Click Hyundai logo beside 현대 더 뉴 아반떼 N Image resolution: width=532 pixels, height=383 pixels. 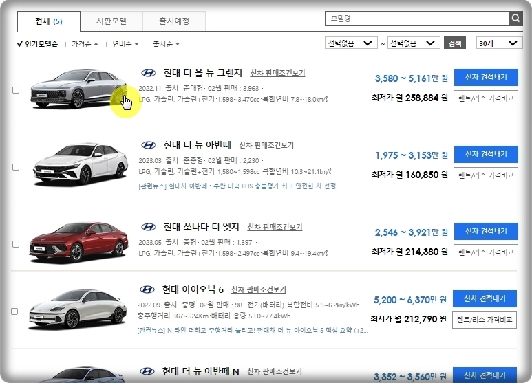pyautogui.click(x=147, y=371)
